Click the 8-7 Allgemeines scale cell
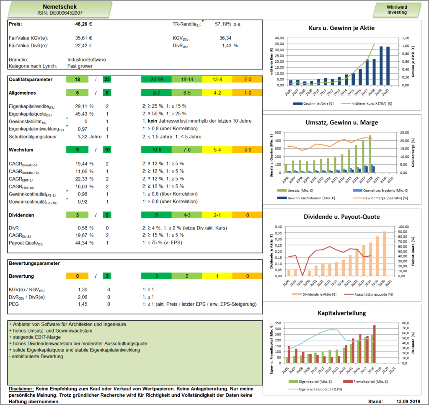Screen dimensions: 429x405 (157, 93)
